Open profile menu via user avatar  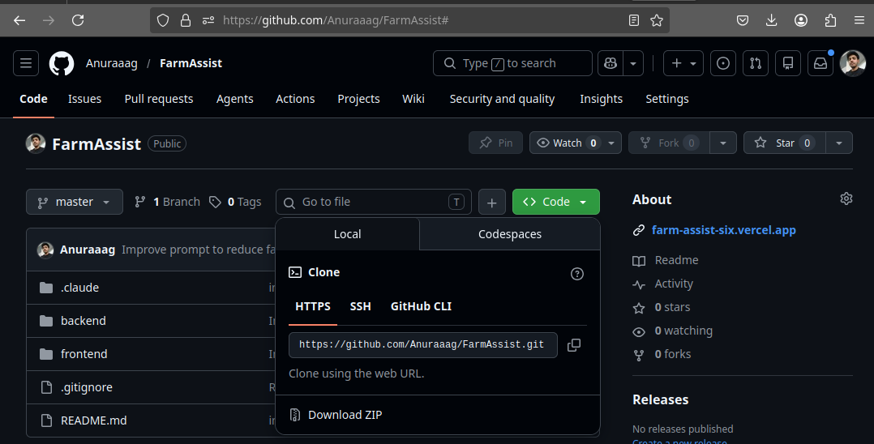point(853,63)
